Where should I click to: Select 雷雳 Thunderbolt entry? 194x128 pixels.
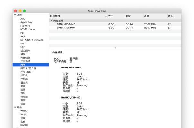point(23,100)
